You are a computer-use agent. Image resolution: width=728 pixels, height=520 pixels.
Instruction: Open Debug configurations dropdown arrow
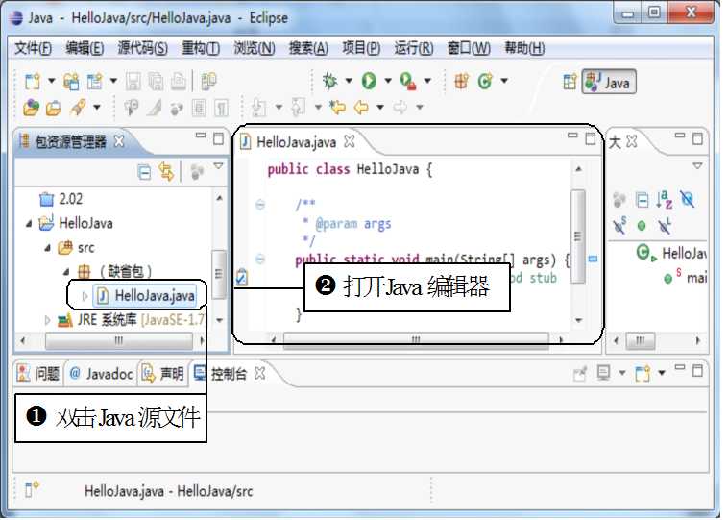click(349, 81)
